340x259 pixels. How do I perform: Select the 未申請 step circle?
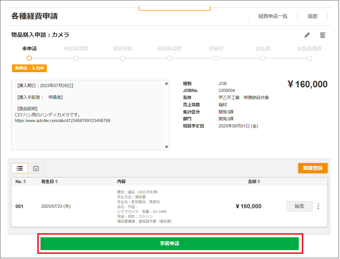point(29,58)
